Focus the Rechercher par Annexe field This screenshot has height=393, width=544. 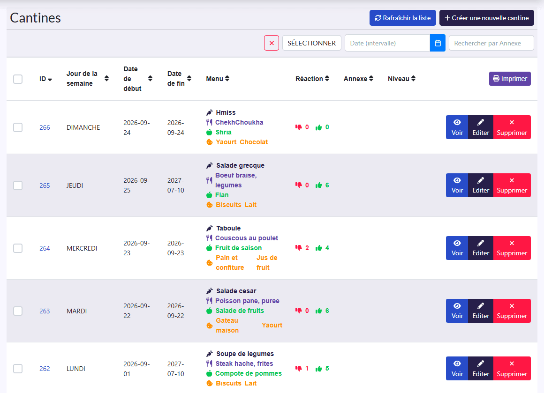[x=491, y=43]
